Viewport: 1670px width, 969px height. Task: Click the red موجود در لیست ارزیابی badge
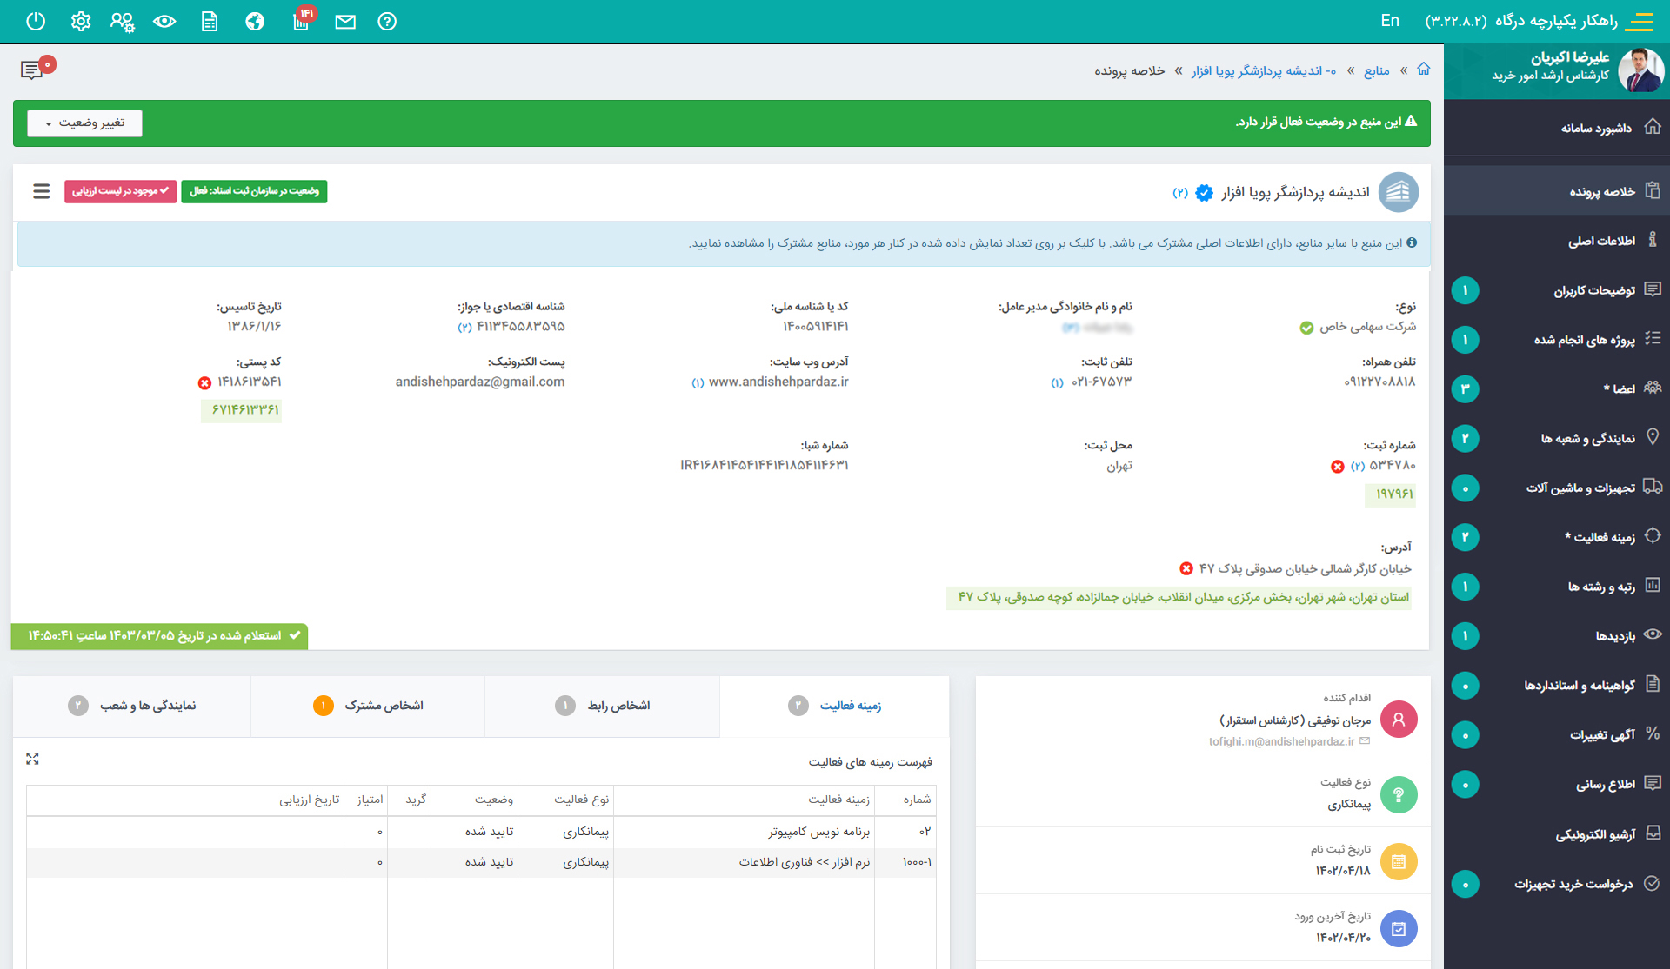click(120, 191)
